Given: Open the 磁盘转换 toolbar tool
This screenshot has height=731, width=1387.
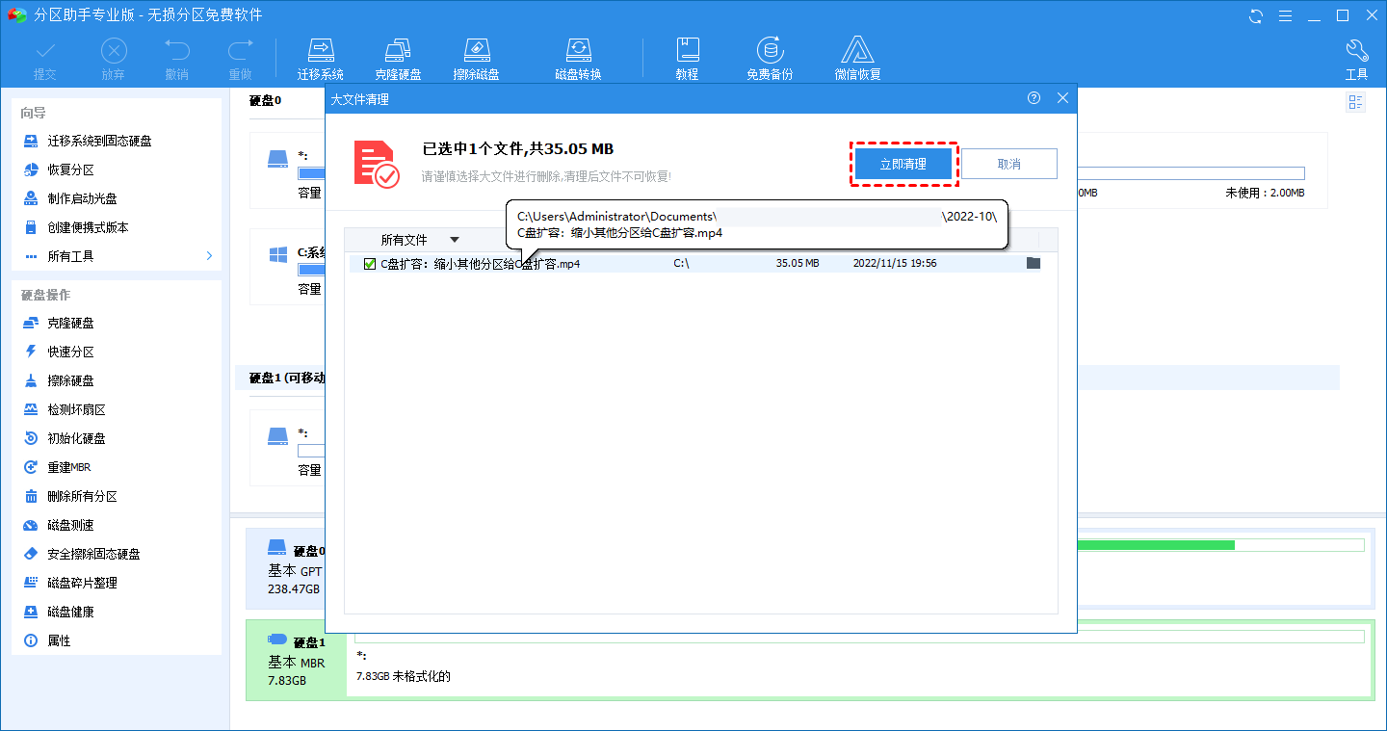Looking at the screenshot, I should click(x=578, y=59).
